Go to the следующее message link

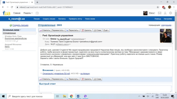[166, 25]
